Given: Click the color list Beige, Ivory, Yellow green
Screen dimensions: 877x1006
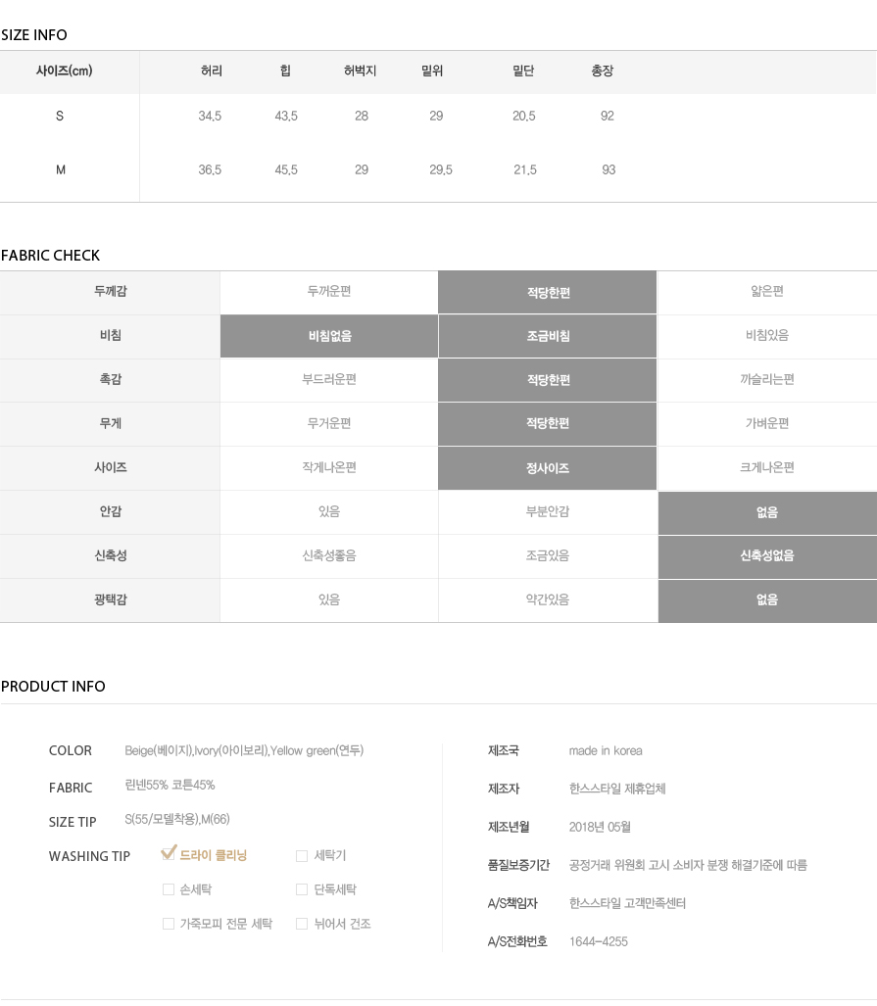Looking at the screenshot, I should tap(244, 750).
